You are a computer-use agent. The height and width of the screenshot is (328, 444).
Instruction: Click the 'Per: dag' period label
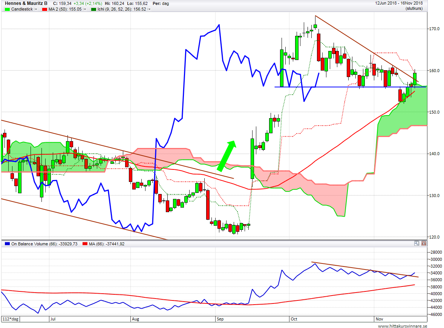pos(161,3)
